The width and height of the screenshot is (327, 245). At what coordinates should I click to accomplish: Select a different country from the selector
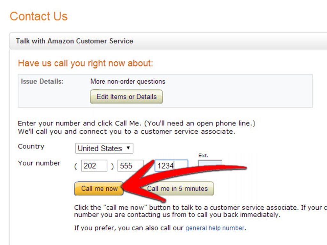pyautogui.click(x=104, y=148)
